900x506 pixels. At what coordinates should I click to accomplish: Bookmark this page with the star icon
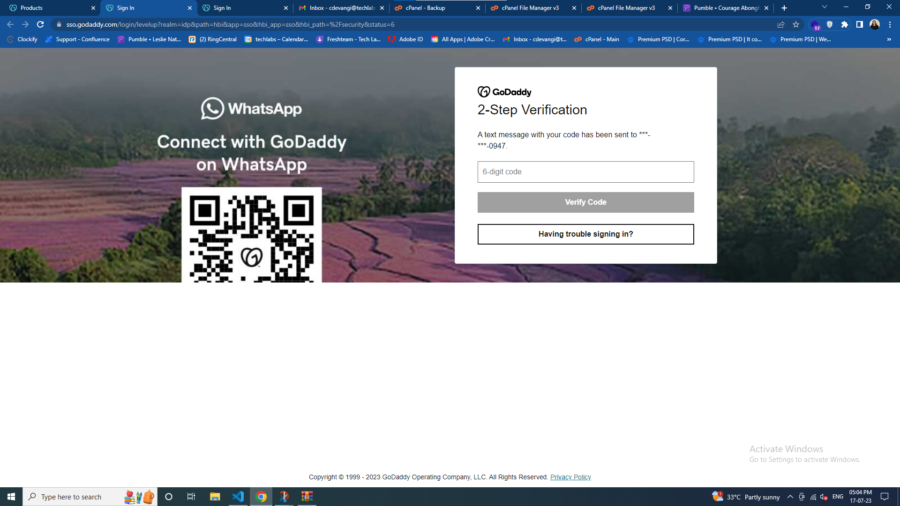click(x=796, y=24)
